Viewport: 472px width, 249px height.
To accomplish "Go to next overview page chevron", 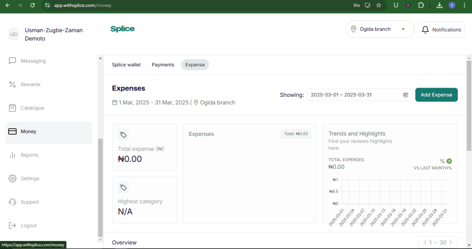I will [x=451, y=243].
